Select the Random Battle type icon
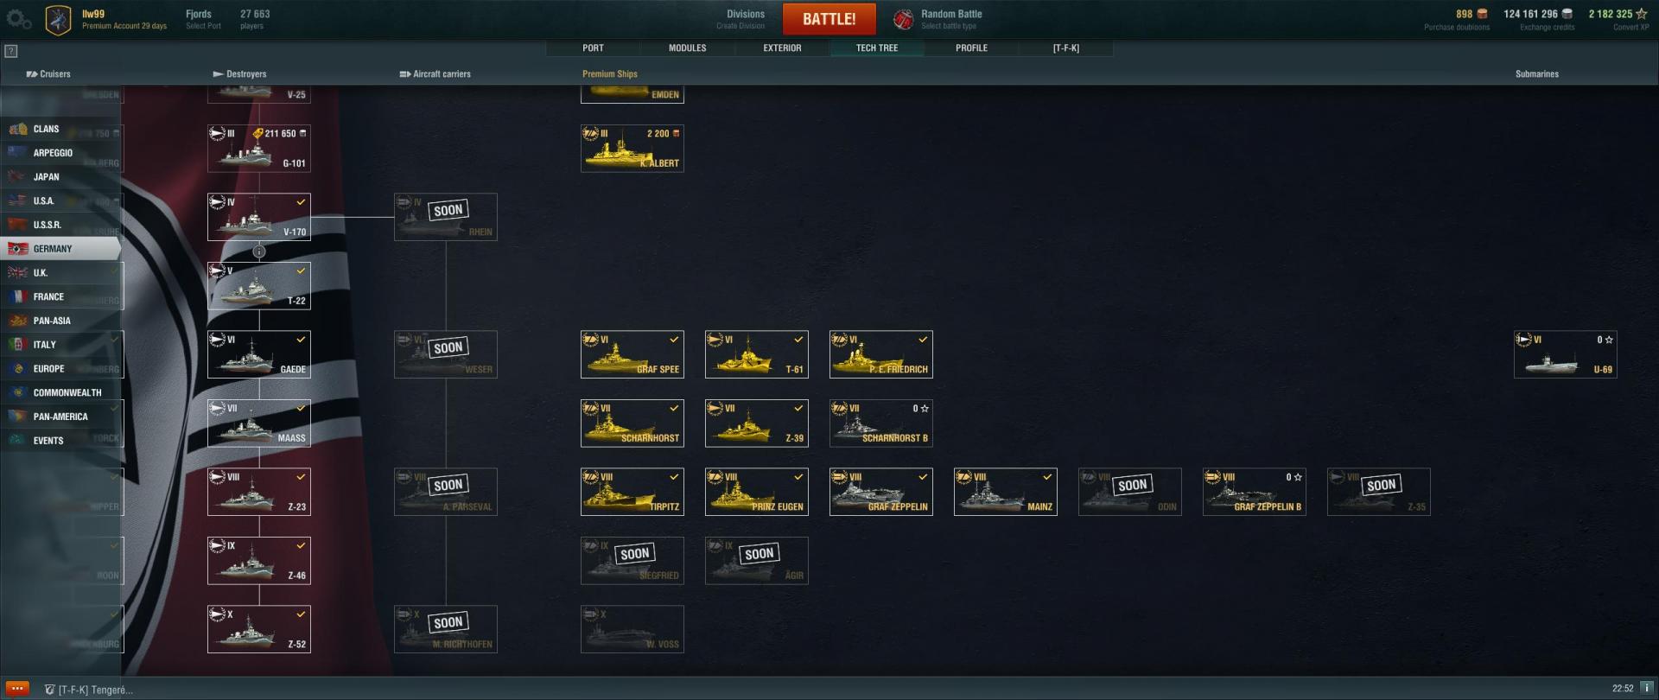This screenshot has width=1659, height=700. pos(903,19)
